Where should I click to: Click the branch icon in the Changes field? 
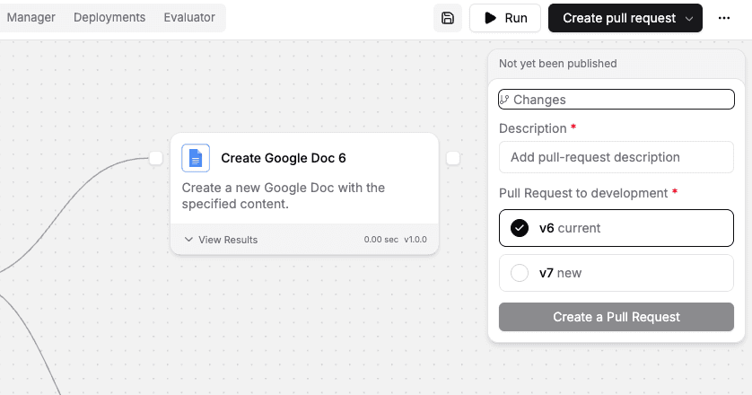[504, 100]
